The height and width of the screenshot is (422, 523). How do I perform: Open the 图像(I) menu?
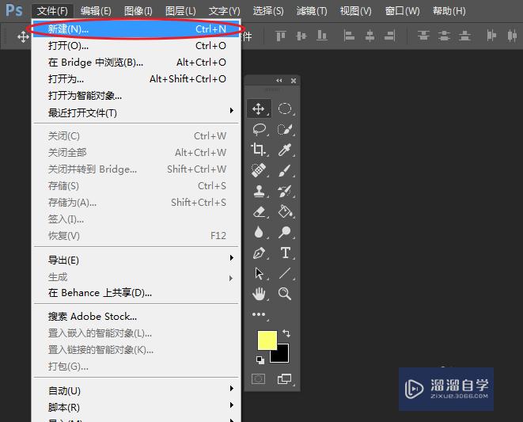(138, 11)
